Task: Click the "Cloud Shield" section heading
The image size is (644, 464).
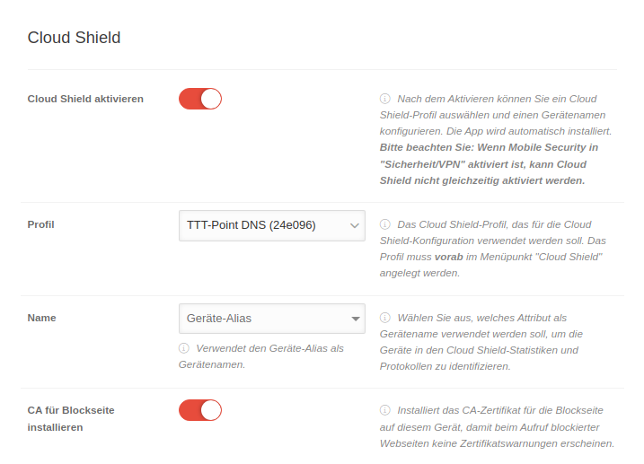Action: tap(74, 38)
